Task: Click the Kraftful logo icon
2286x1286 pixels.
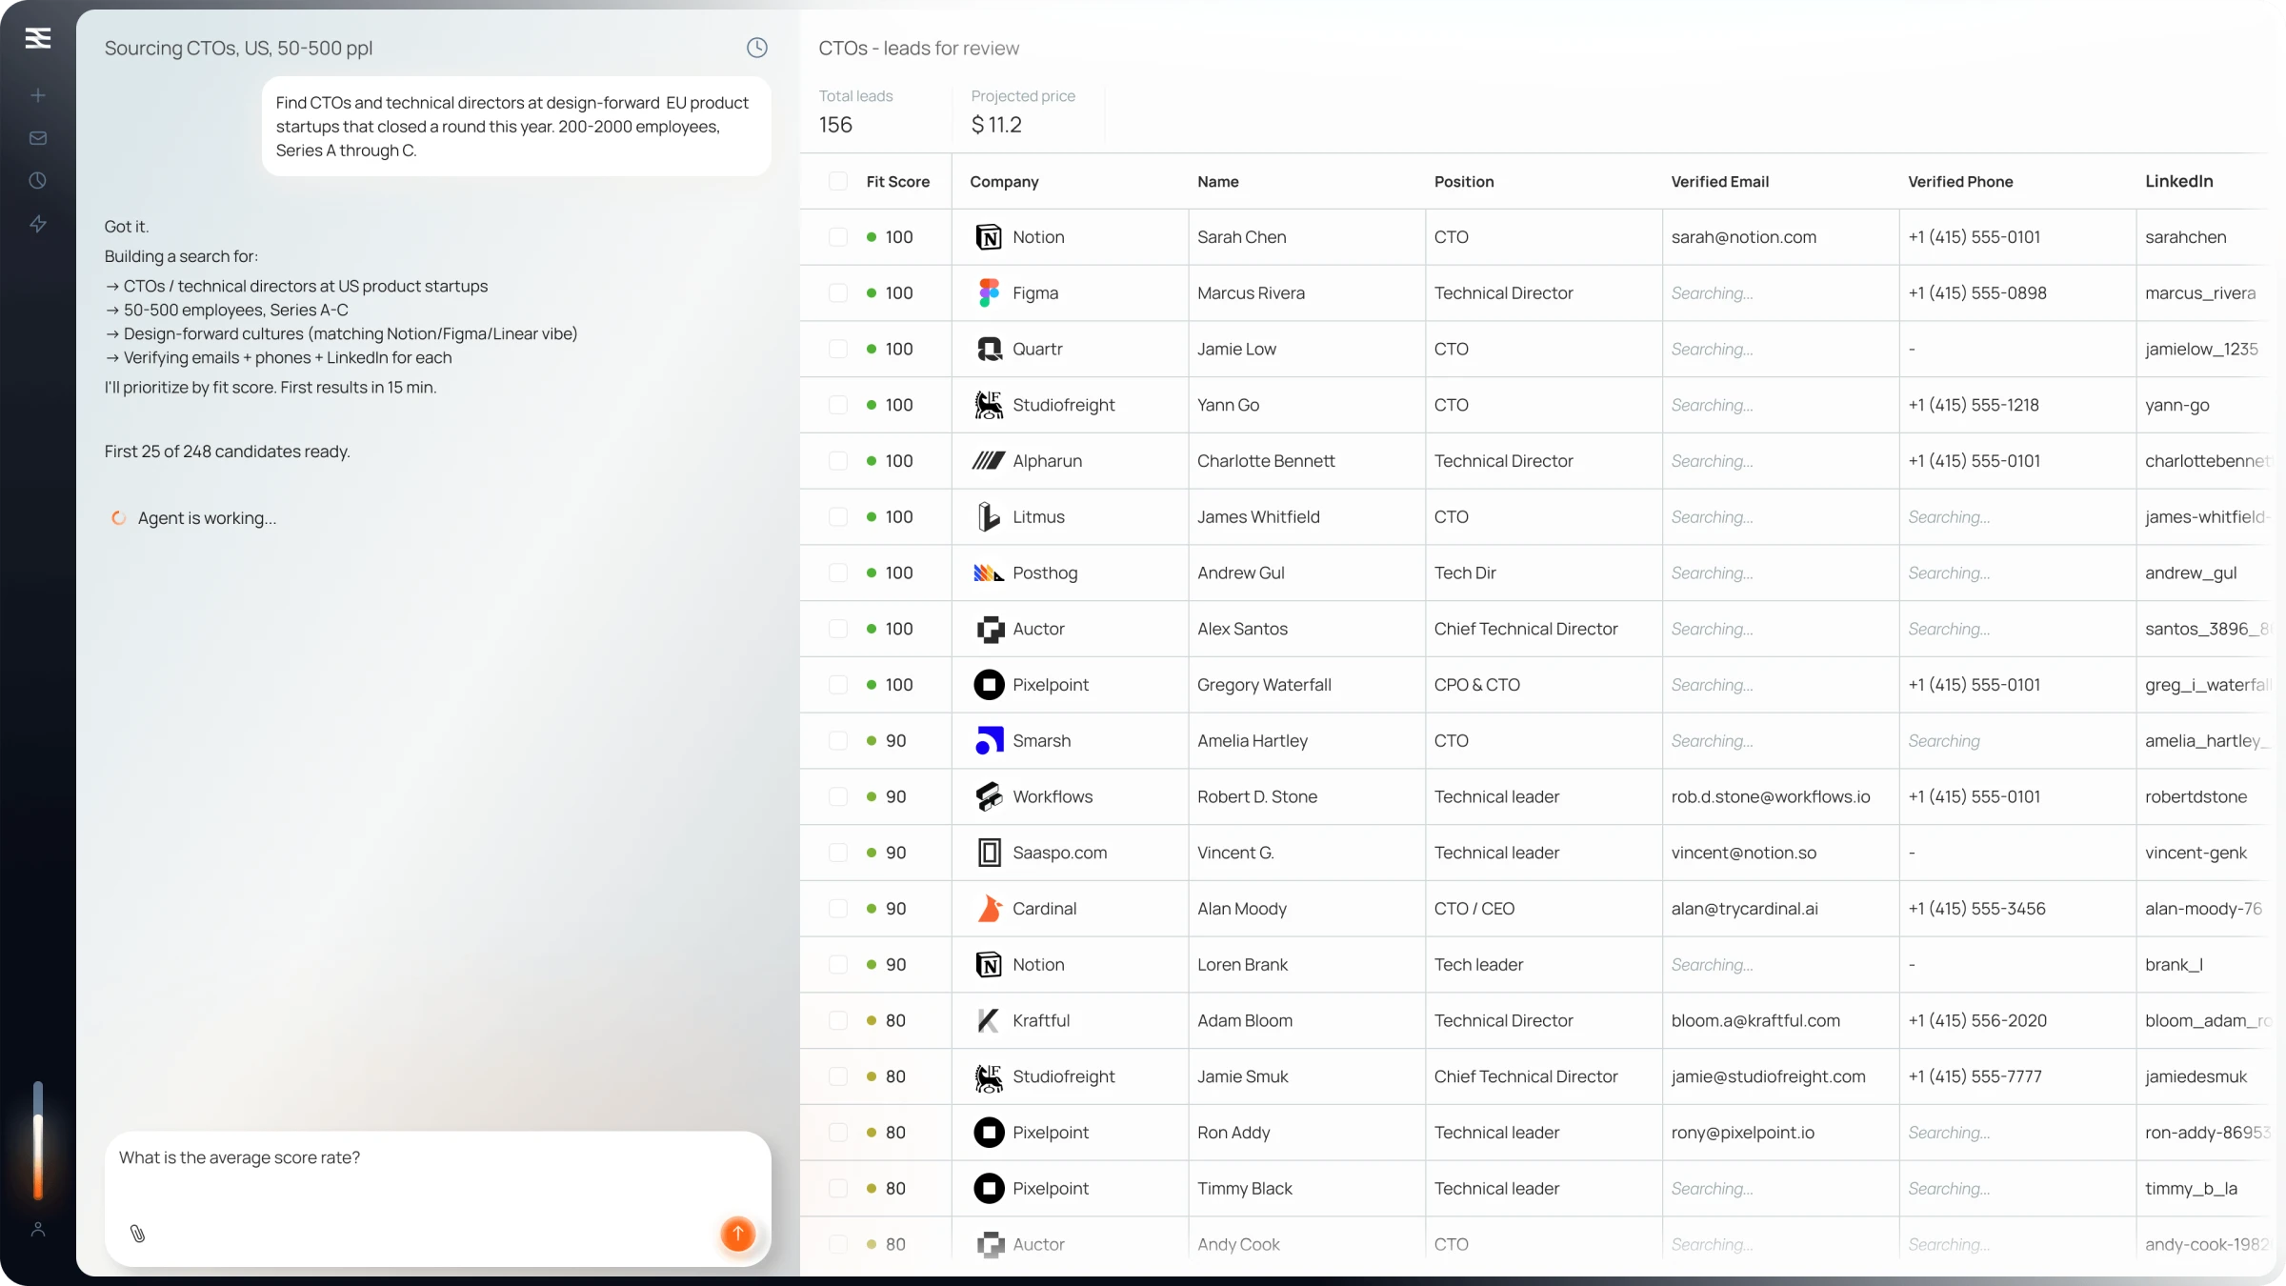Action: click(989, 1021)
